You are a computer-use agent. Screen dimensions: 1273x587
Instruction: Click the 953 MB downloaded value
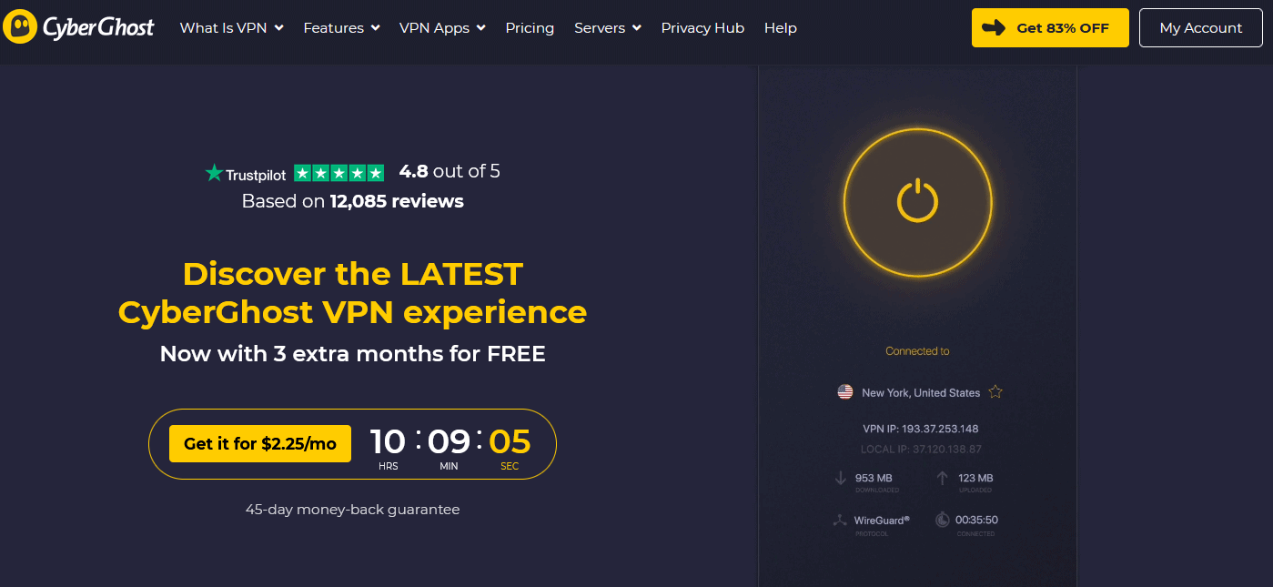click(874, 478)
